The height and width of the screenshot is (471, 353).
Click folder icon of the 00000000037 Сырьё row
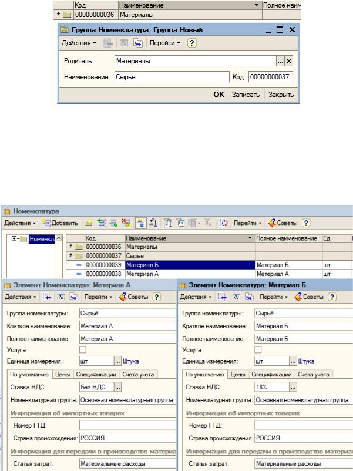click(x=79, y=255)
